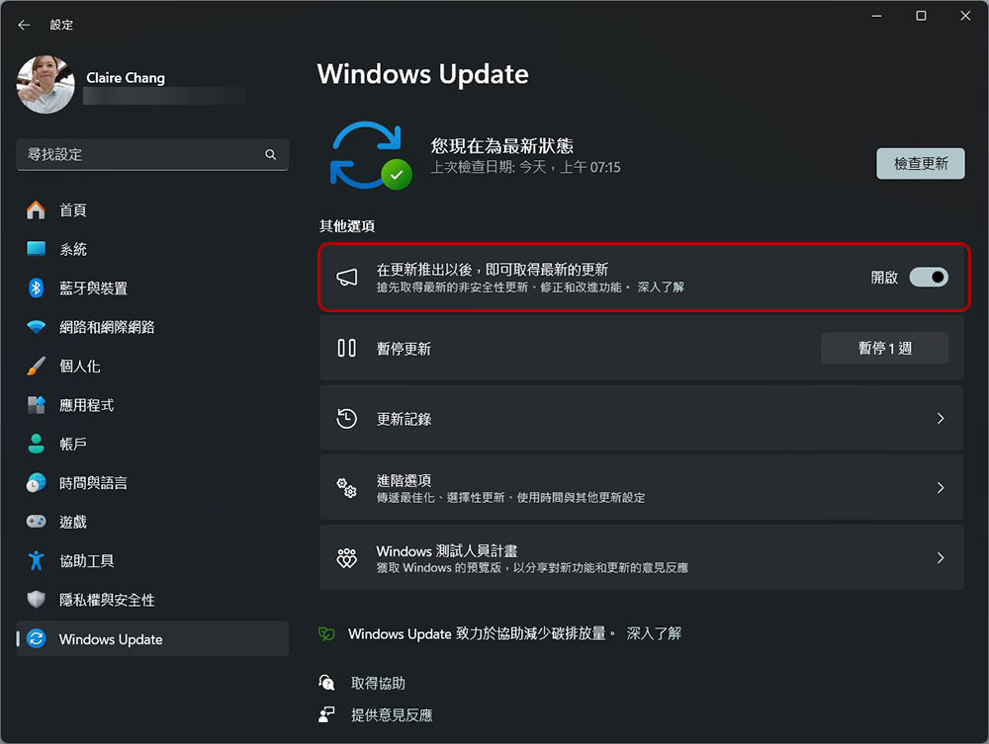This screenshot has height=744, width=989.
Task: Open 深入了解 link about carbon emissions
Action: [654, 633]
